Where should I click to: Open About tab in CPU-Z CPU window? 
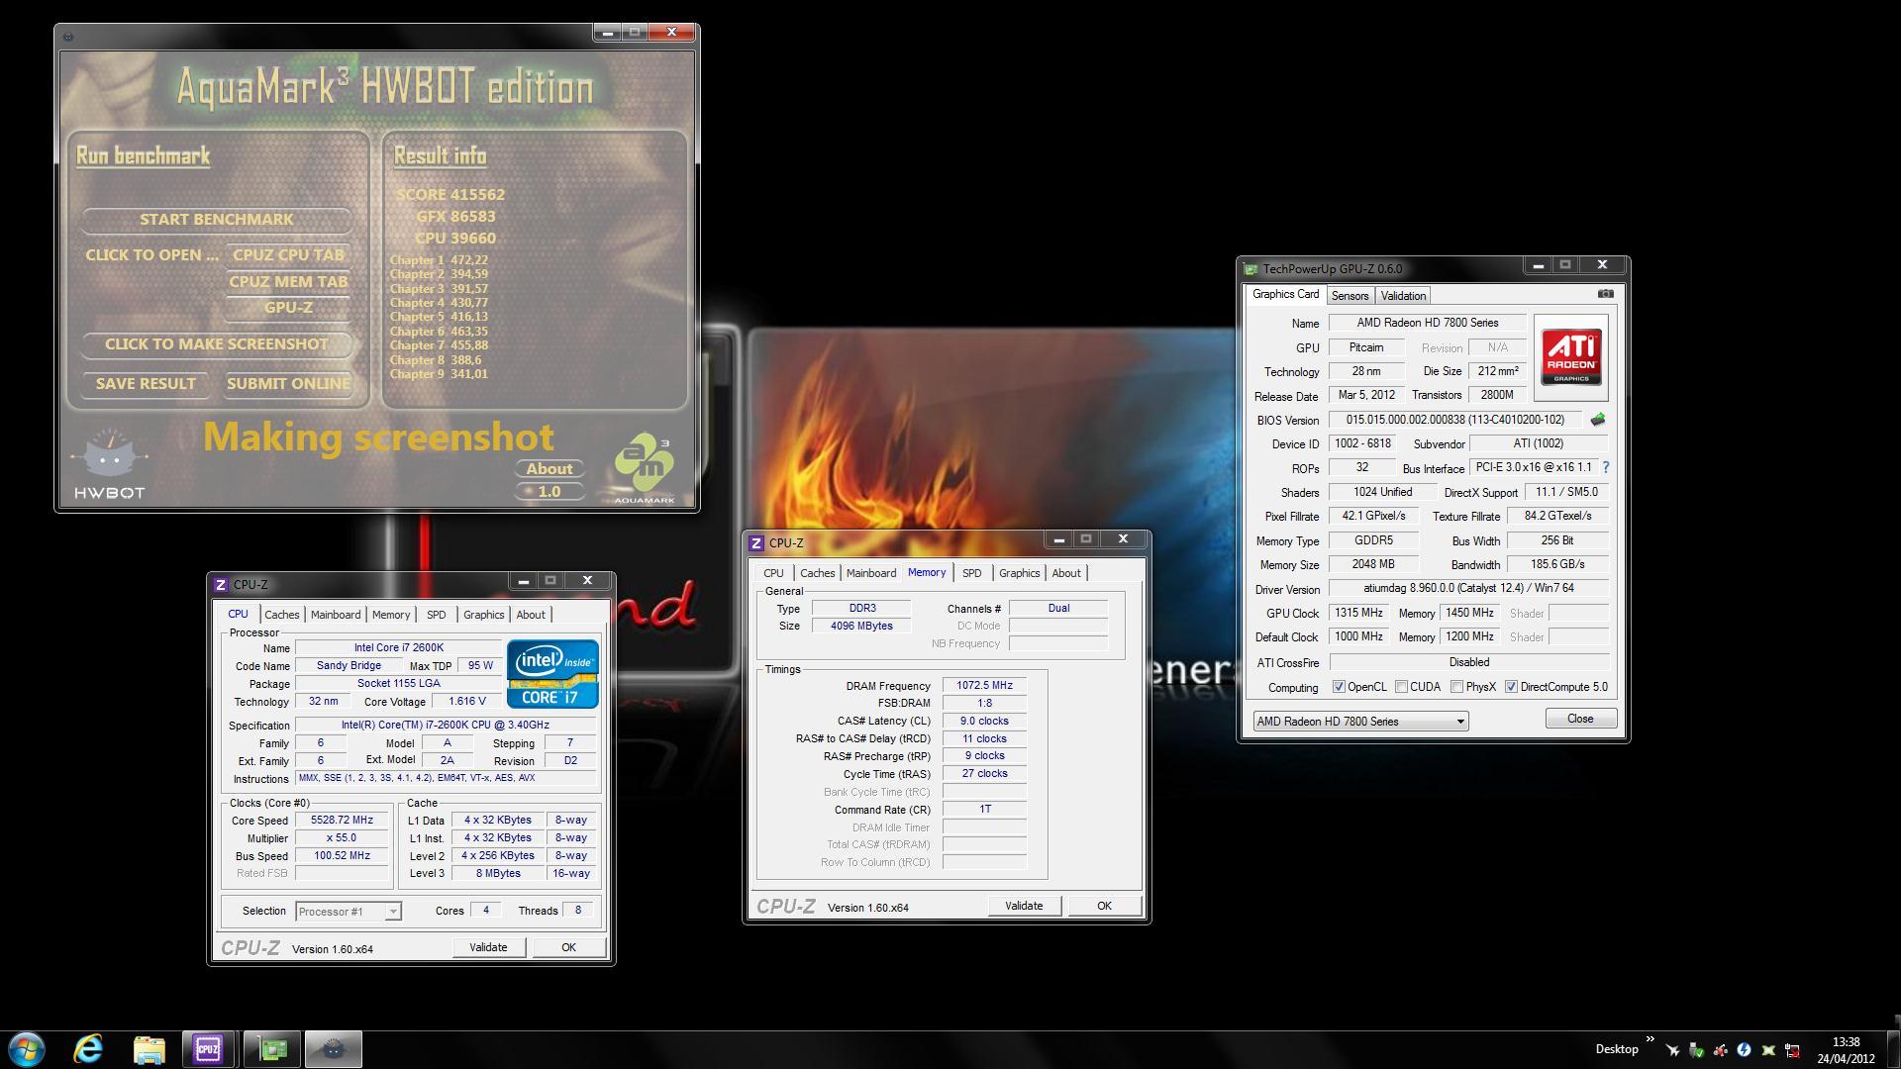pyautogui.click(x=531, y=615)
